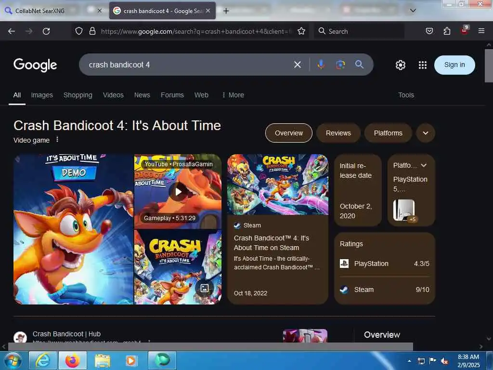Search by image with the Lens camera icon
Screen dimensions: 493x370
[340, 65]
